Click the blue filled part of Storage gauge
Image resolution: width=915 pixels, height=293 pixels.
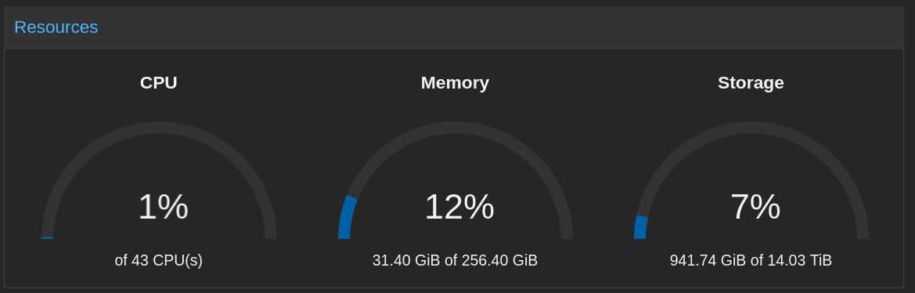[641, 228]
